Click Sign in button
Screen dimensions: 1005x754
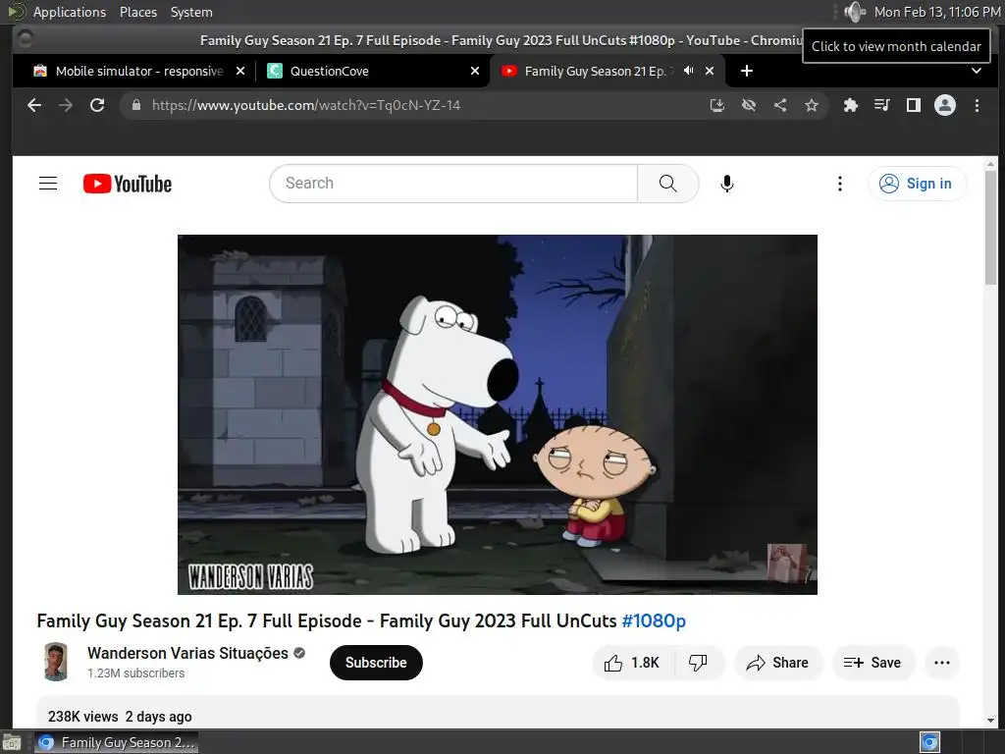tap(918, 184)
